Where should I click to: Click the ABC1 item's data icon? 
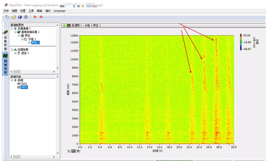19,87
